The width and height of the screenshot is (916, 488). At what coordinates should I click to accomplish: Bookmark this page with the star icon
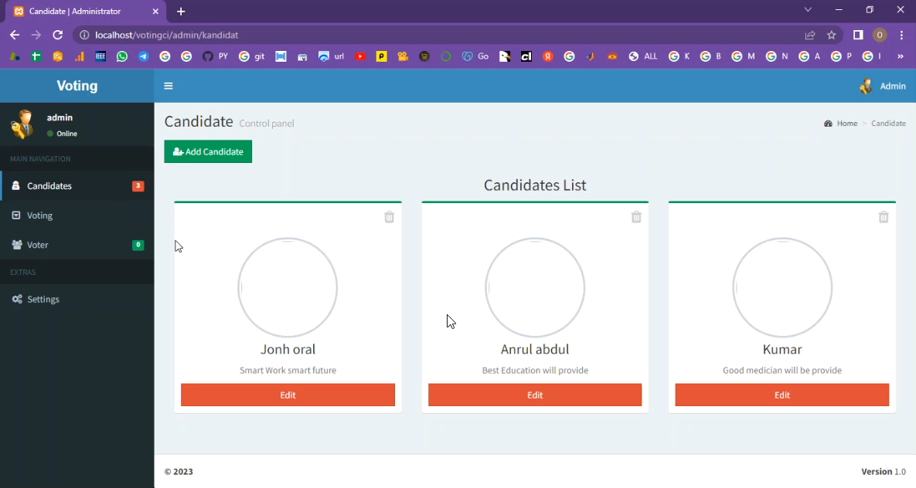pyautogui.click(x=832, y=35)
